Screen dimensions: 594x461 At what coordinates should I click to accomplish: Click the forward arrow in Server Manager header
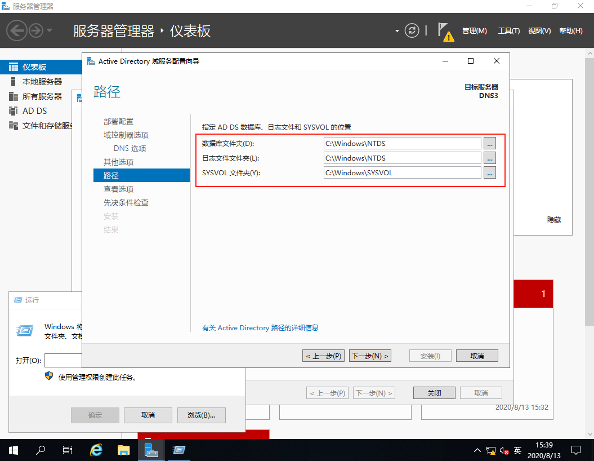pyautogui.click(x=37, y=30)
